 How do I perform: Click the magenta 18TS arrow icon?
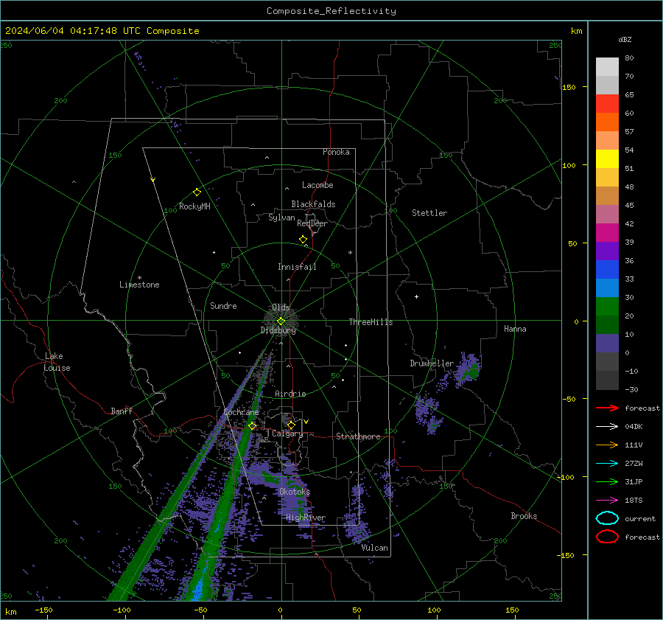[607, 501]
